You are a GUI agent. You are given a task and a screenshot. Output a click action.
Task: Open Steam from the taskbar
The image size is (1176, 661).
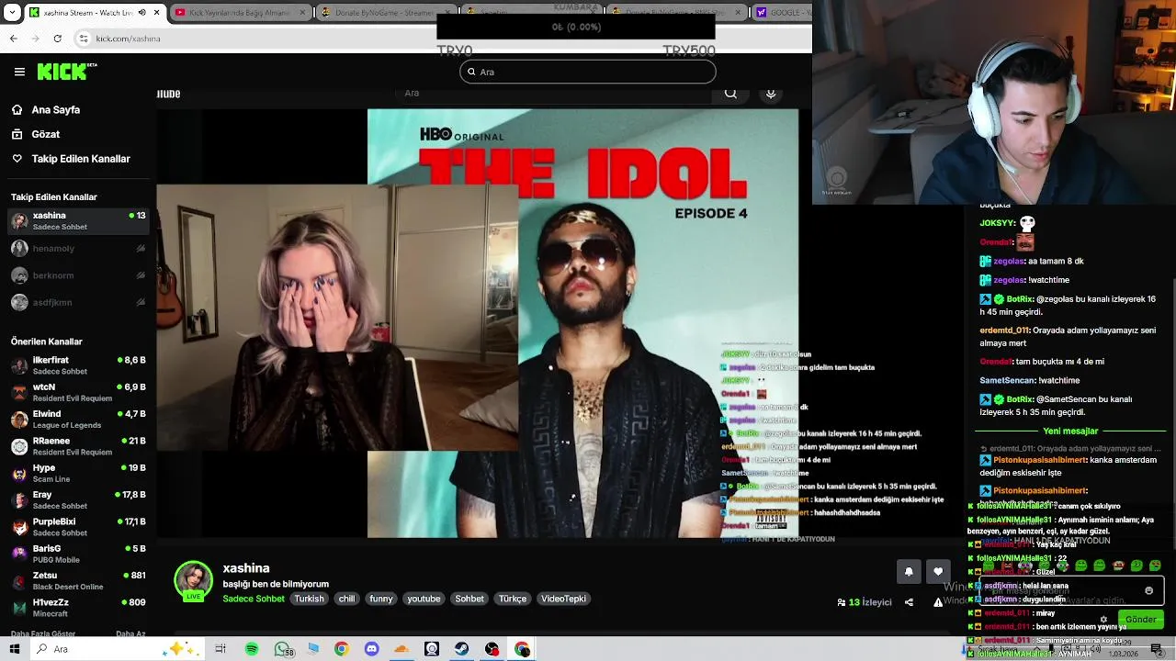point(461,649)
